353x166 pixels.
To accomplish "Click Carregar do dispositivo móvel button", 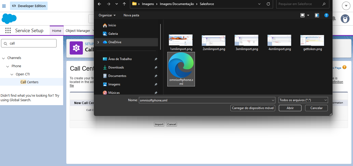I will 253,108.
